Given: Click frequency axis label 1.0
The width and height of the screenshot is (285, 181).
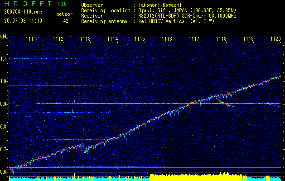Looking at the screenshot, I should (4, 81).
